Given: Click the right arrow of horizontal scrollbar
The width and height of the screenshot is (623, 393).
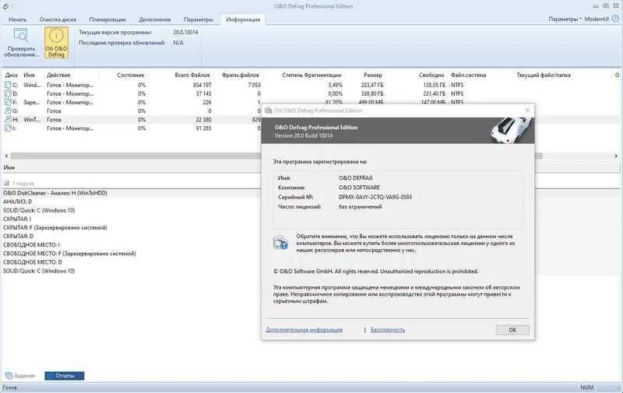Looking at the screenshot, I should pos(616,156).
